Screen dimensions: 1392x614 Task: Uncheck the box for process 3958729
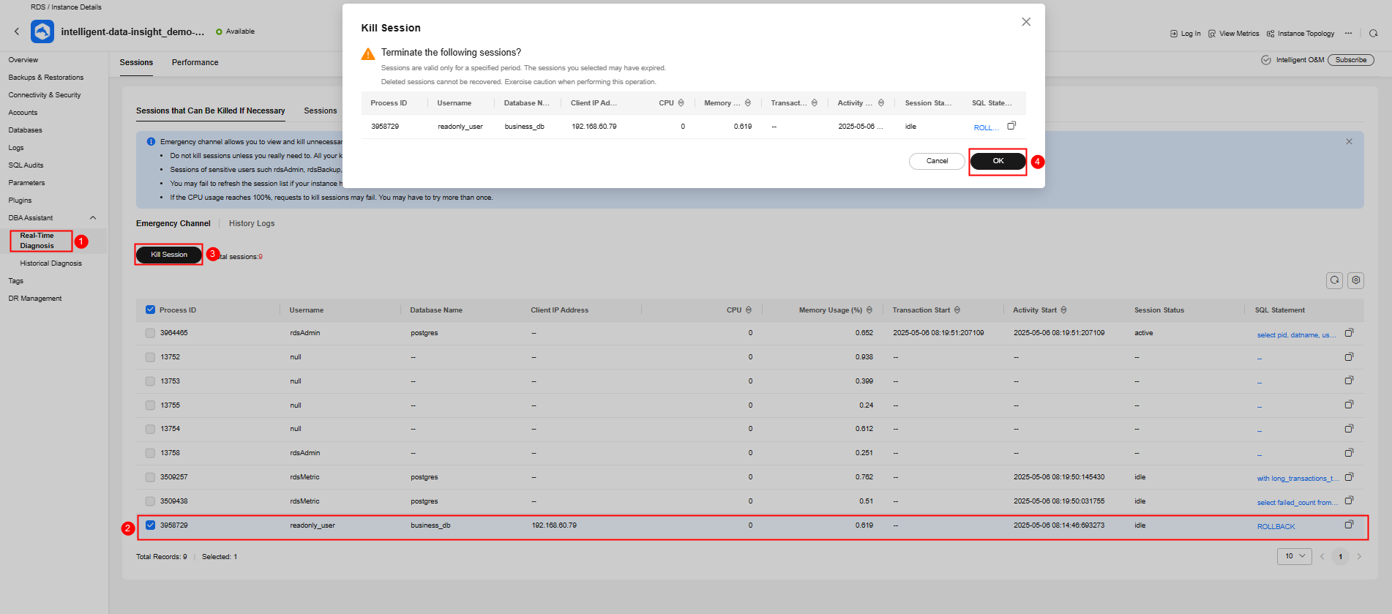coord(150,525)
